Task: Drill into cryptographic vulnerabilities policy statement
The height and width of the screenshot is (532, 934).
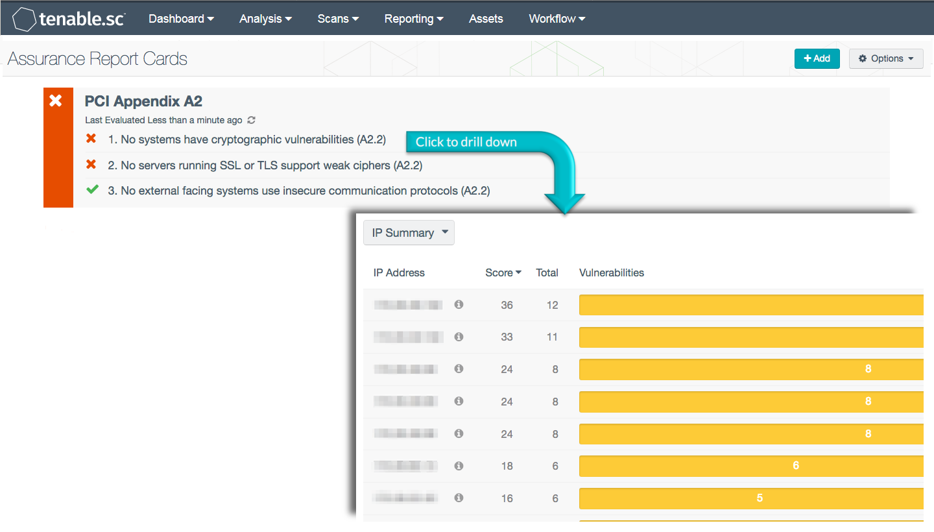Action: [246, 139]
